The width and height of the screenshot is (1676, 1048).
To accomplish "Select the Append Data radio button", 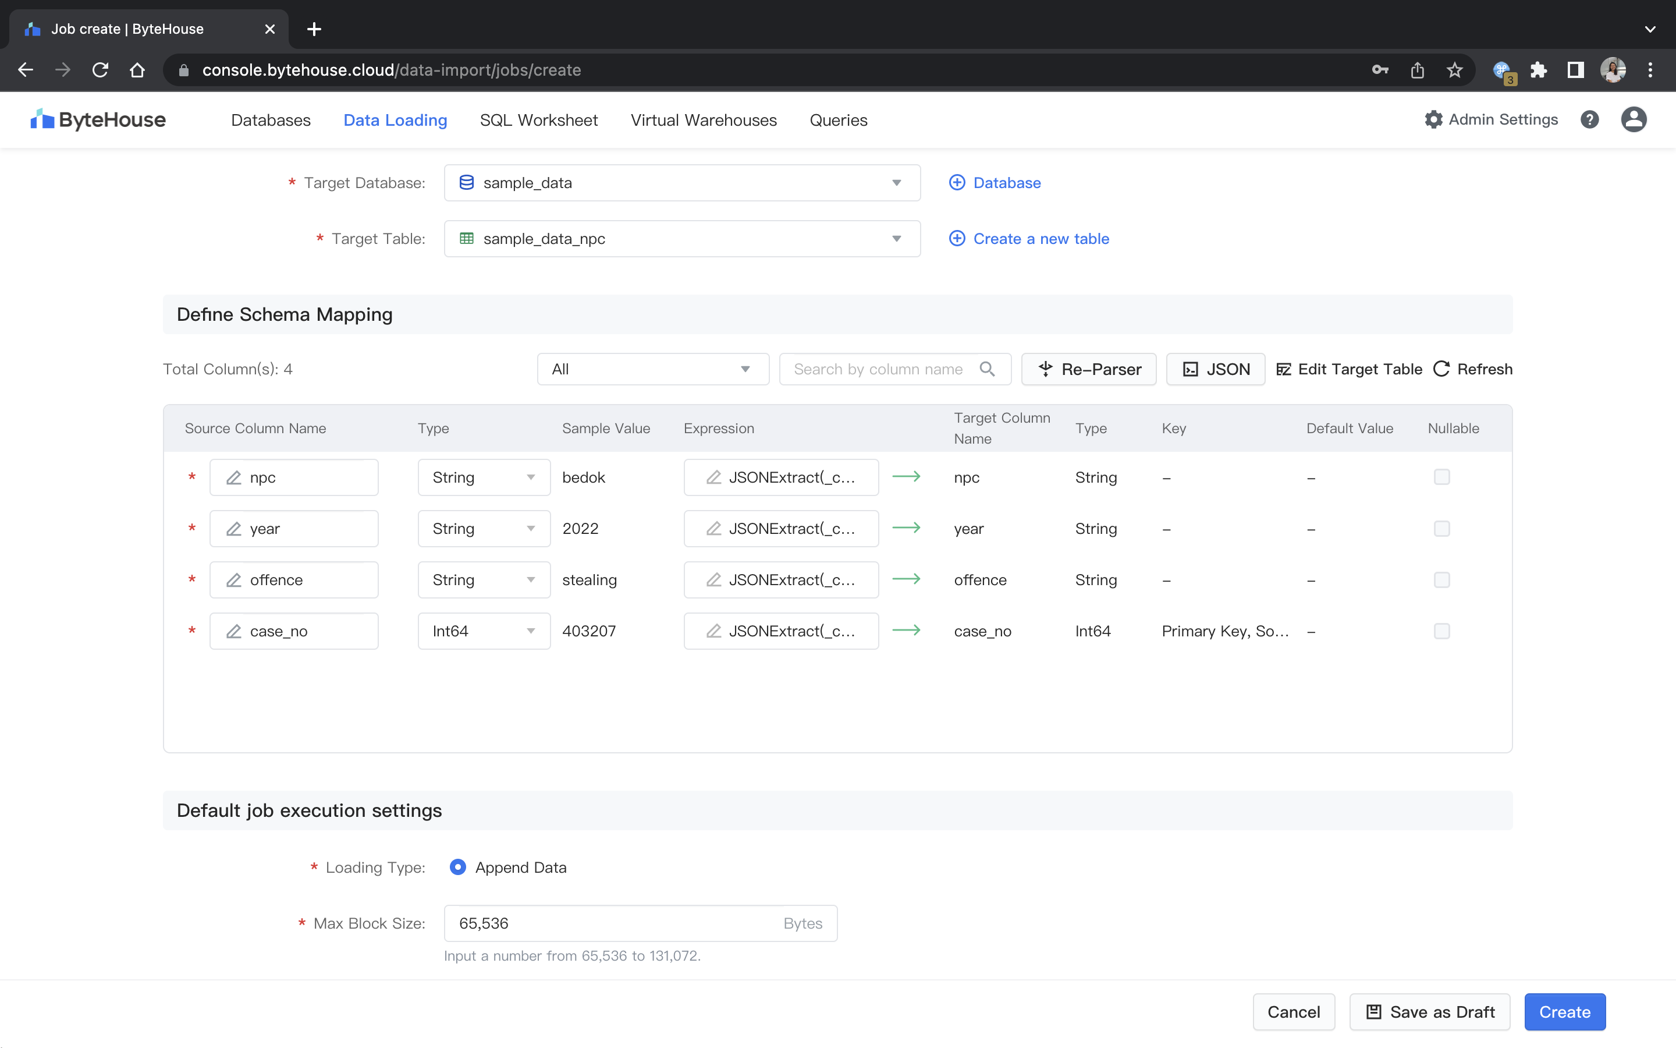I will [x=458, y=867].
